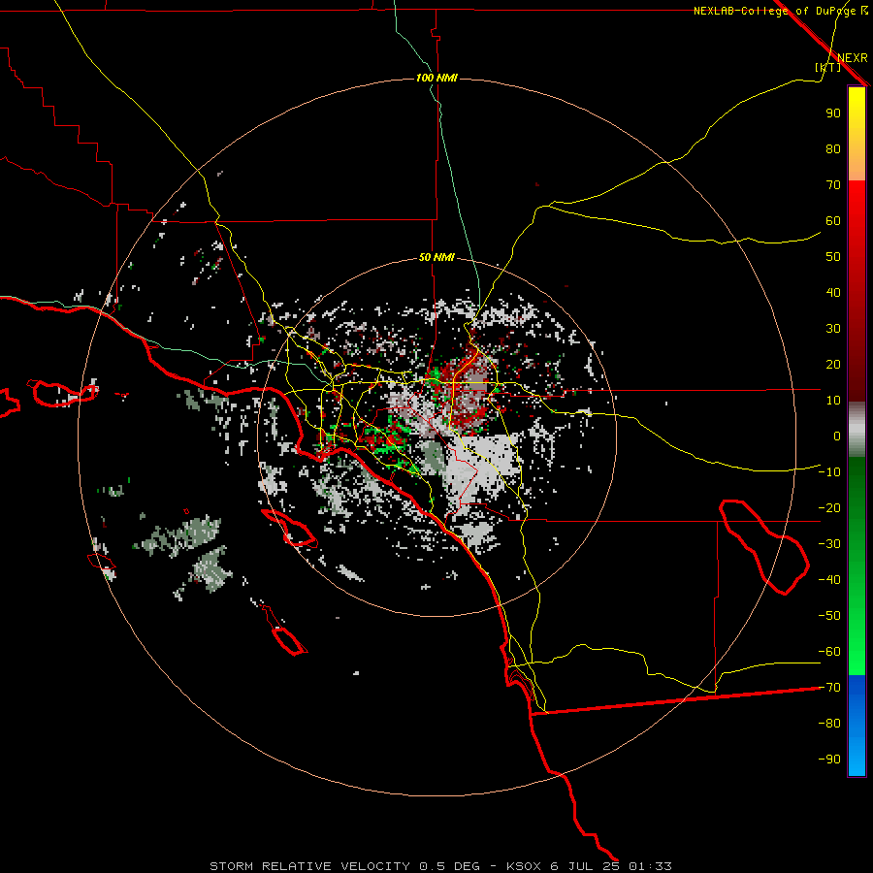Viewport: 873px width, 873px height.
Task: Select the 100 NMI range ring label
Action: click(436, 78)
